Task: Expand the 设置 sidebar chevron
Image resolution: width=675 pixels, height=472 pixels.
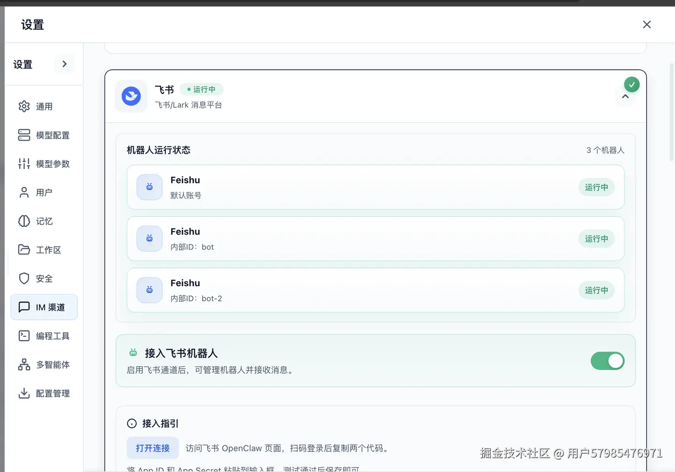Action: click(65, 64)
